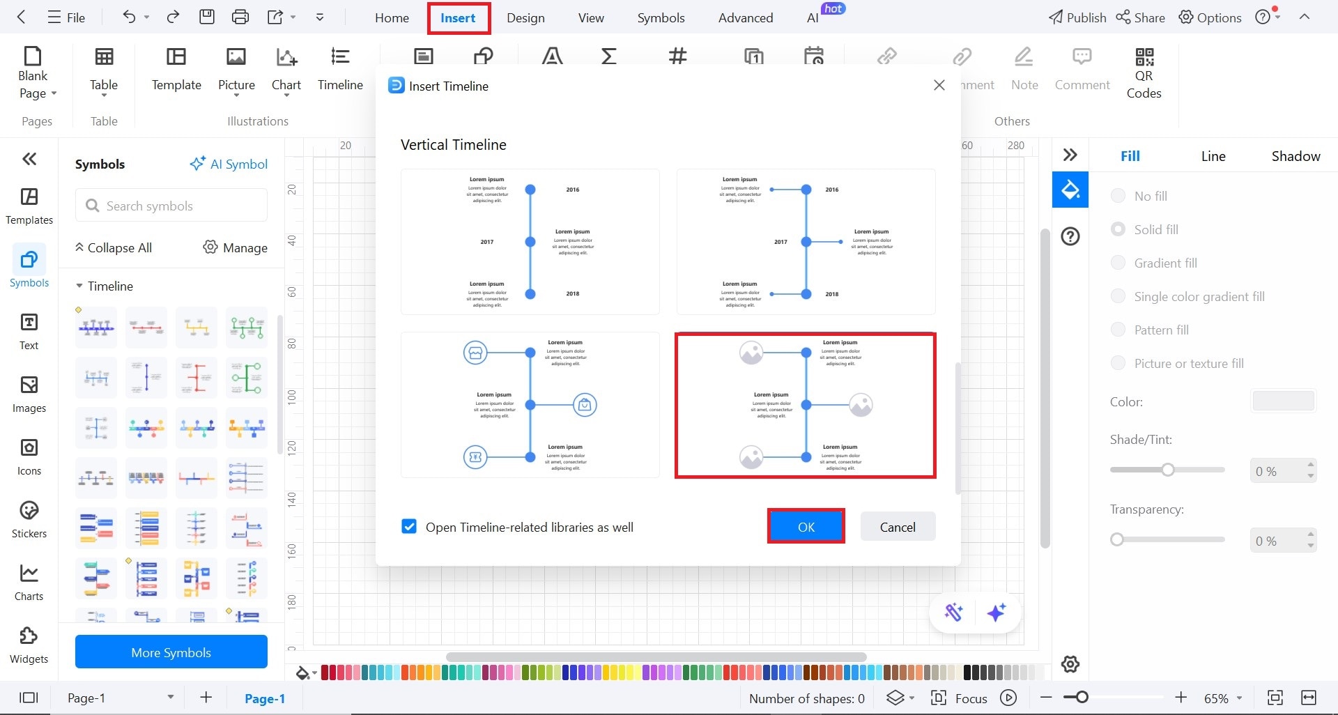
Task: Open the 65% zoom level dropdown
Action: pyautogui.click(x=1239, y=698)
